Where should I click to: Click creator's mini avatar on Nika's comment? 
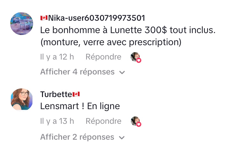(x=135, y=56)
